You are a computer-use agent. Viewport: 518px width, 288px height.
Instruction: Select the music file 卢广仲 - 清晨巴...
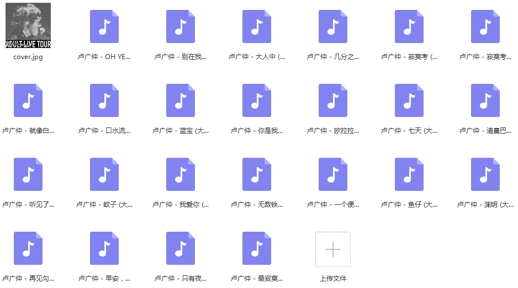485,100
